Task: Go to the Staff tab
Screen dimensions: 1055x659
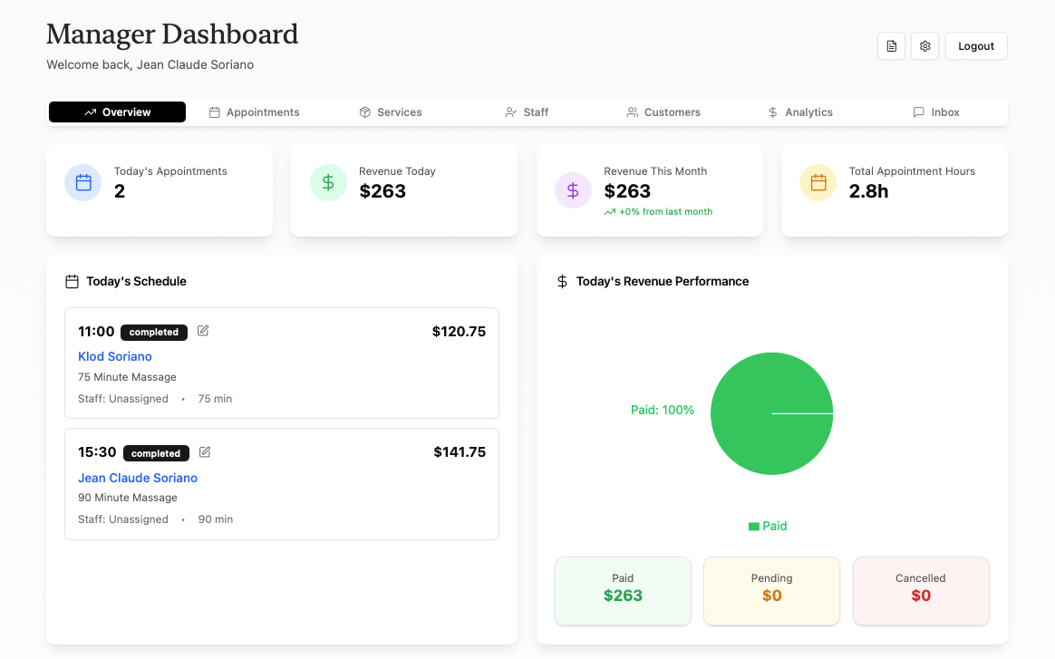Action: click(x=527, y=111)
